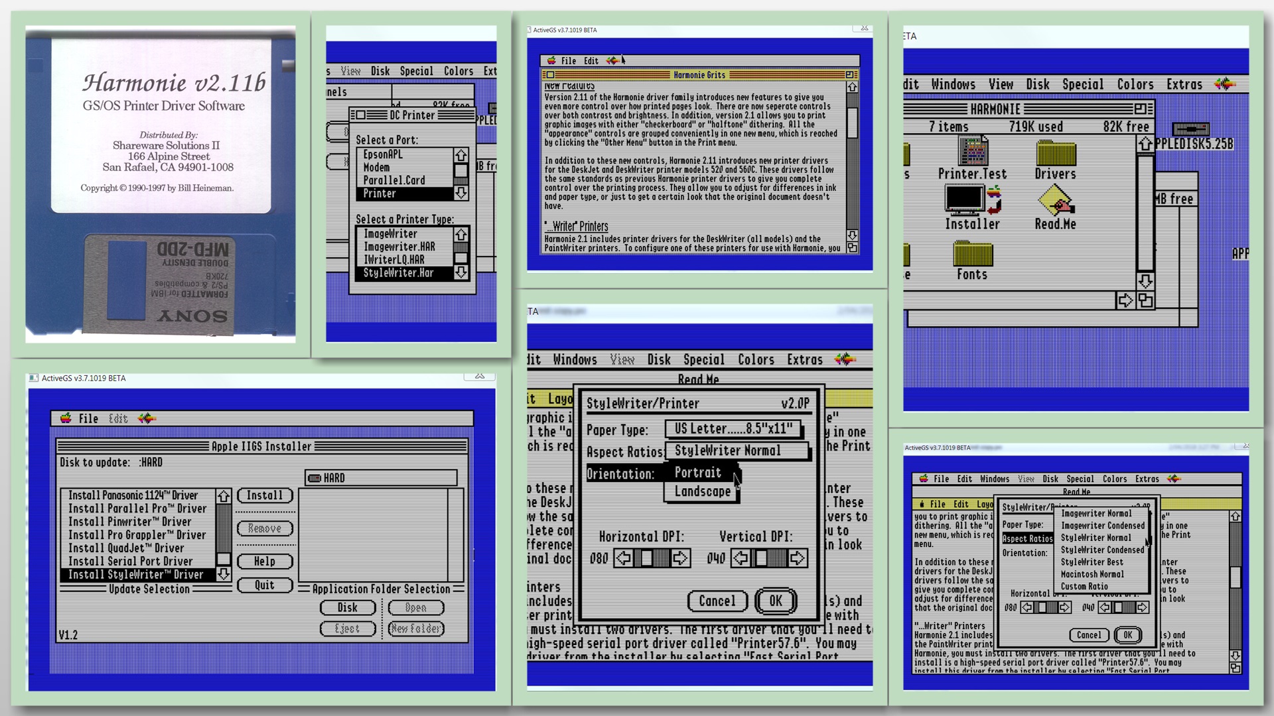This screenshot has width=1274, height=716.
Task: Open Edit menu in Harmonie Grits window
Action: point(591,60)
